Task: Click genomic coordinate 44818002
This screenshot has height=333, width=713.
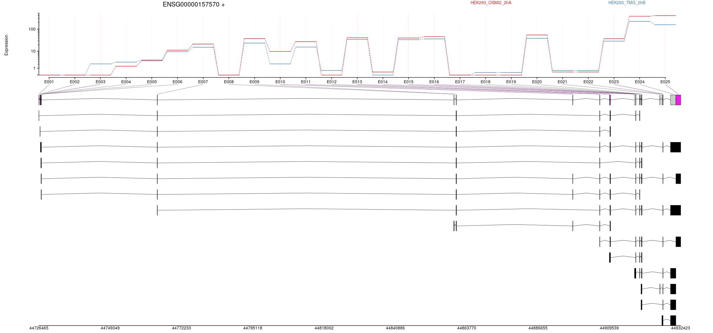Action: click(x=324, y=328)
